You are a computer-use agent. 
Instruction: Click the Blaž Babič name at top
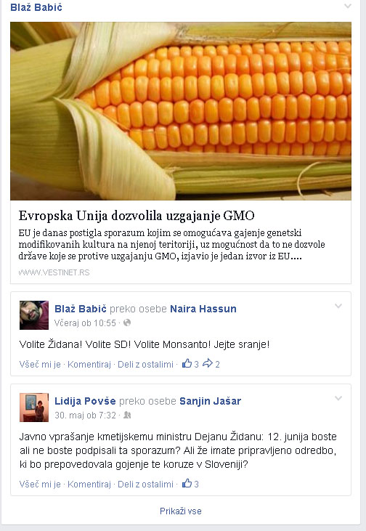(36, 7)
